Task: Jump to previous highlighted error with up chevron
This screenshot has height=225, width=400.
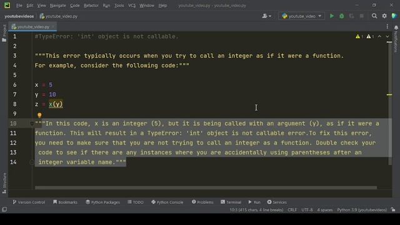Action: [x=379, y=36]
